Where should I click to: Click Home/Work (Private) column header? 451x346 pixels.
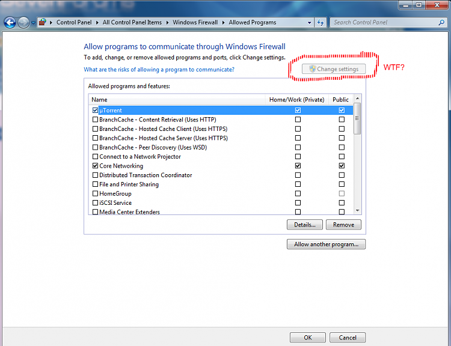click(x=296, y=100)
